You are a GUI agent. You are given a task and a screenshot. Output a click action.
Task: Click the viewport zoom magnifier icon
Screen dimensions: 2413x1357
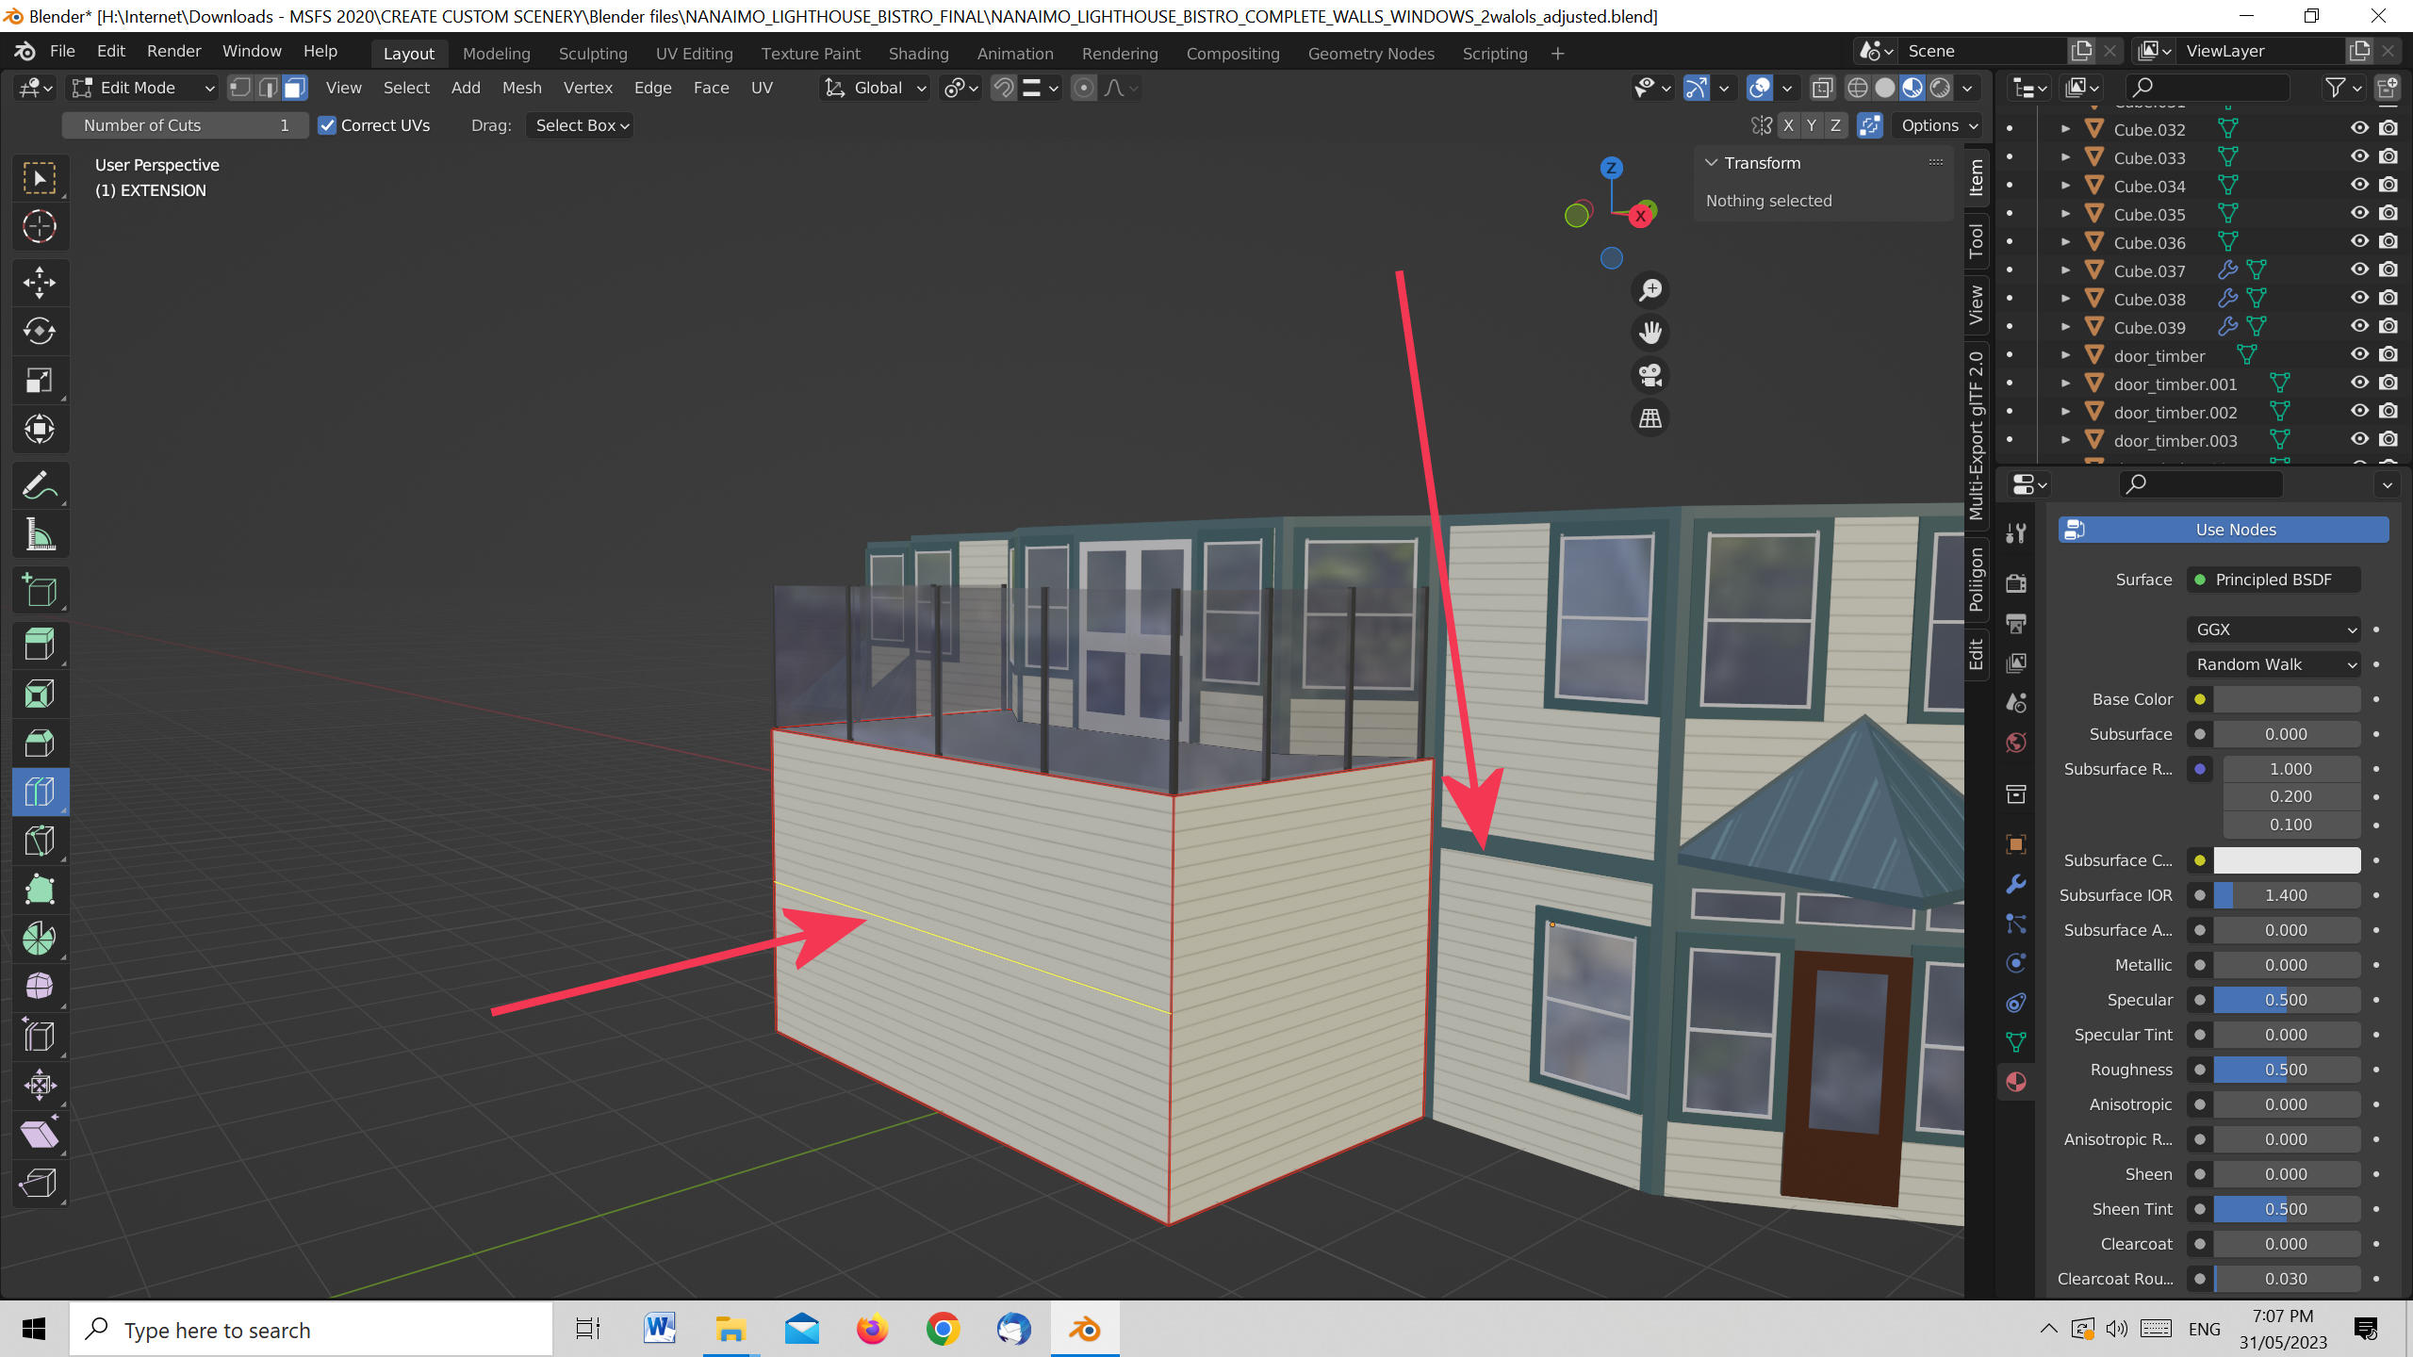click(x=1650, y=290)
